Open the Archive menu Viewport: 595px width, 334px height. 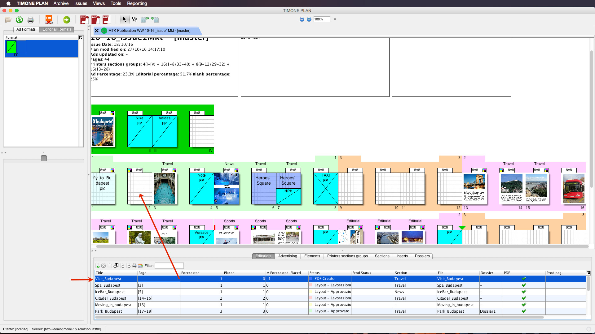tap(61, 3)
